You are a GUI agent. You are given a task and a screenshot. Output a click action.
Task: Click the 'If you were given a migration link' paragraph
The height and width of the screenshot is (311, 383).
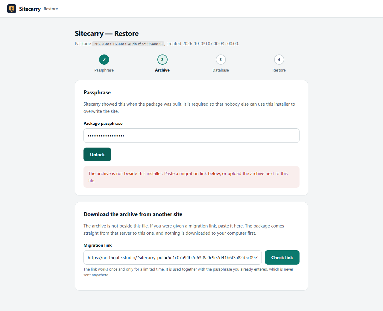(184, 230)
